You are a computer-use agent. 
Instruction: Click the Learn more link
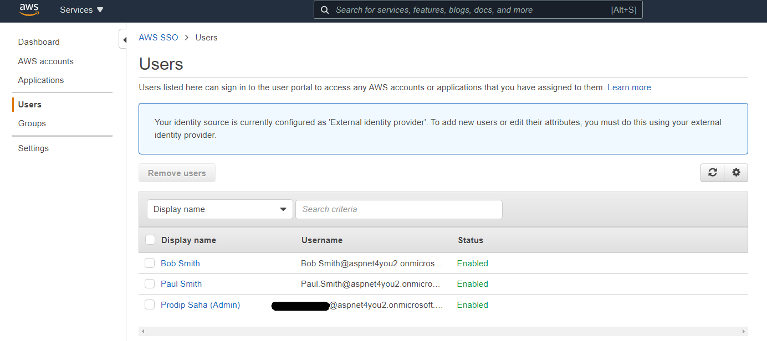(x=629, y=87)
